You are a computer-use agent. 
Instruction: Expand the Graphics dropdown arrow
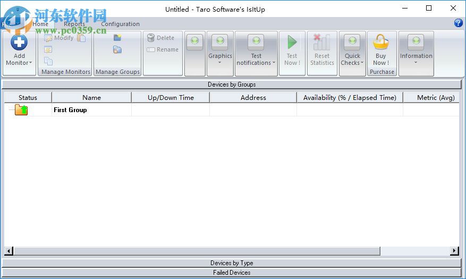coord(220,63)
